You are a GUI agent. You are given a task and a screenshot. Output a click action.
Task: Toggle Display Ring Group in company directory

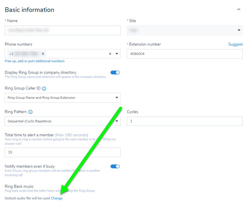coord(115,73)
